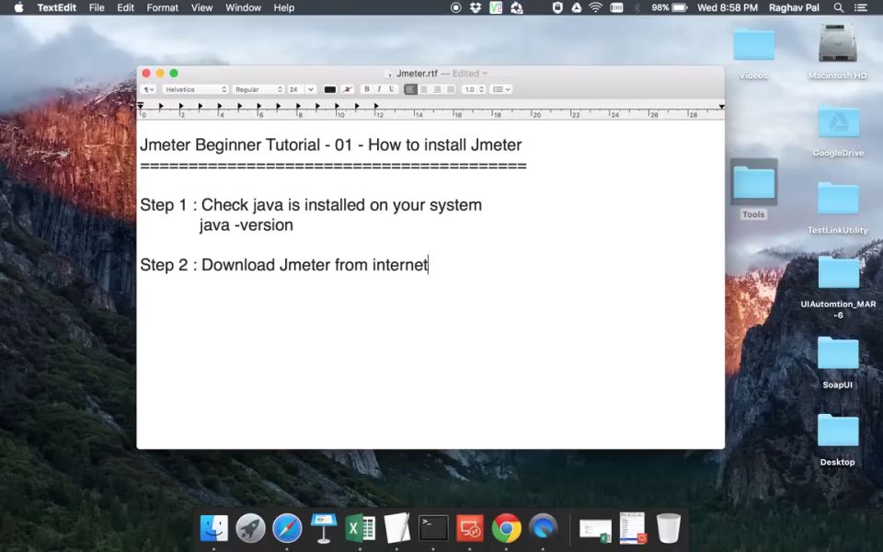Place cursor in 'java -version' line
The width and height of the screenshot is (883, 552).
(247, 225)
